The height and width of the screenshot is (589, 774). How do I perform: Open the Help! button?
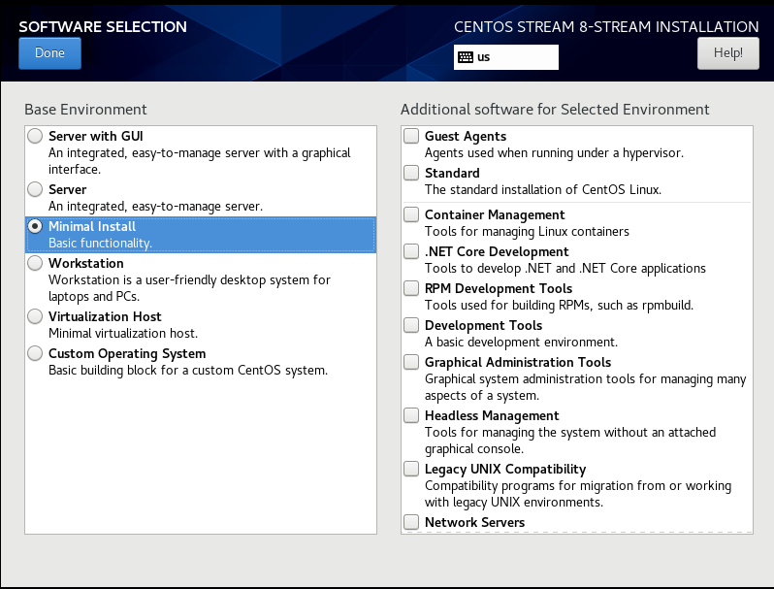tap(728, 53)
